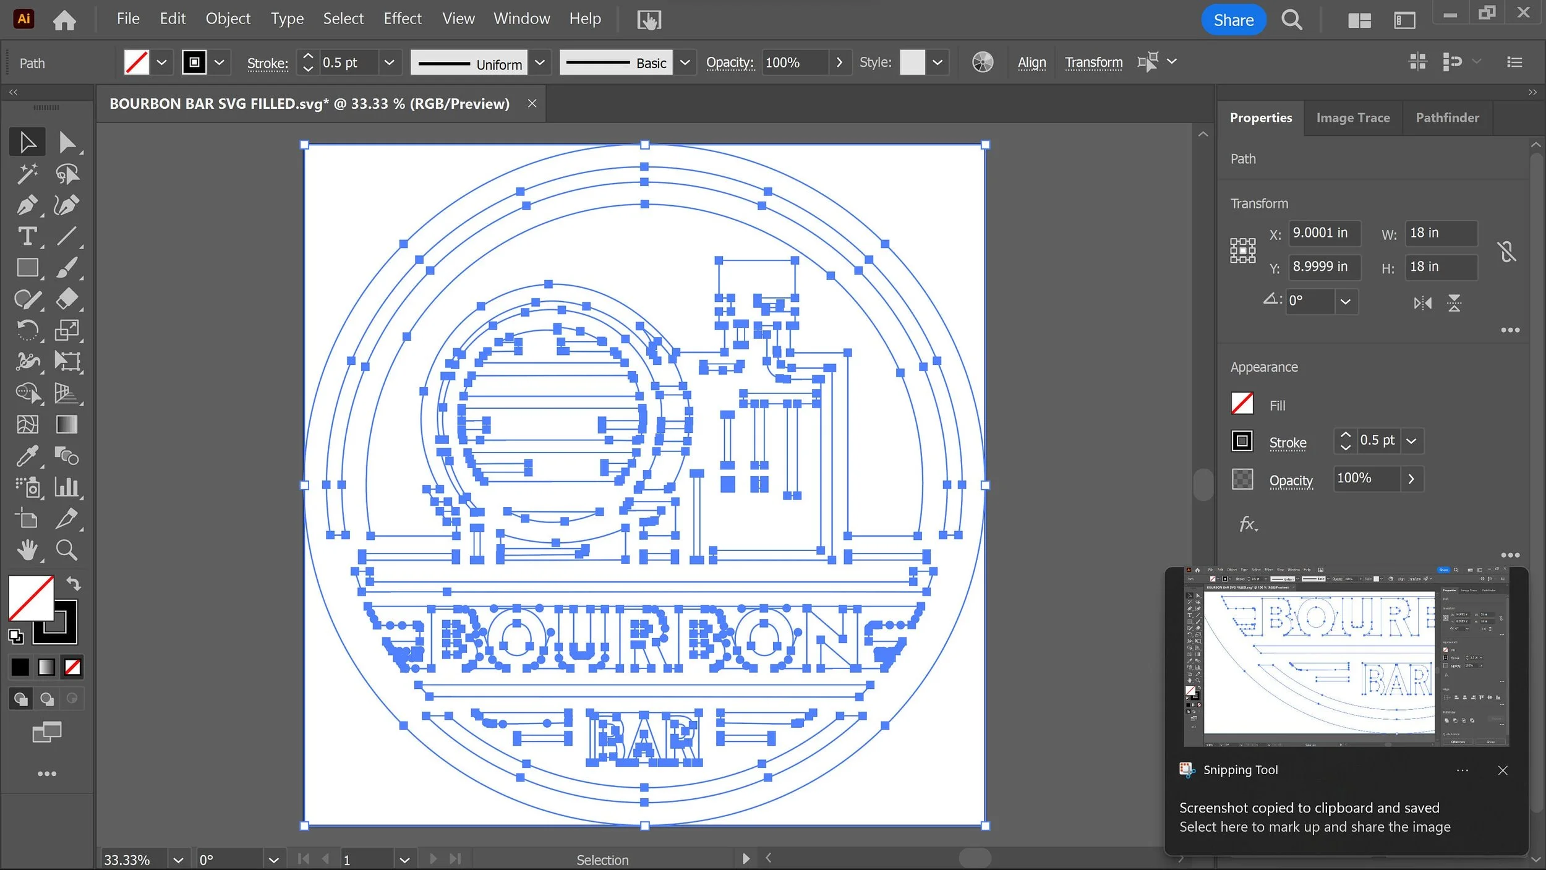Viewport: 1546px width, 870px height.
Task: Select the Paintbrush tool
Action: pos(67,268)
